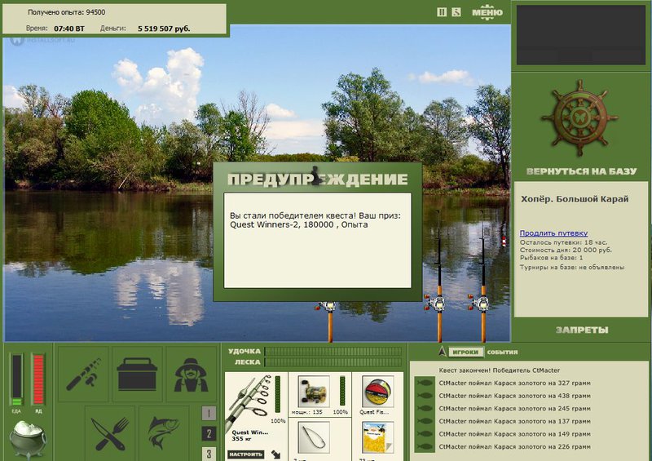
Task: Click the rod weight label 355 кг
Action: pyautogui.click(x=243, y=439)
